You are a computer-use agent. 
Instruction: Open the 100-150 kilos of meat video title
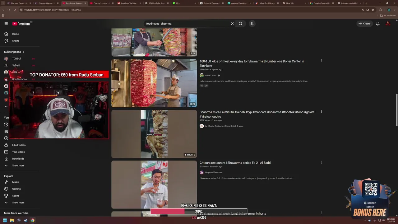point(252,63)
